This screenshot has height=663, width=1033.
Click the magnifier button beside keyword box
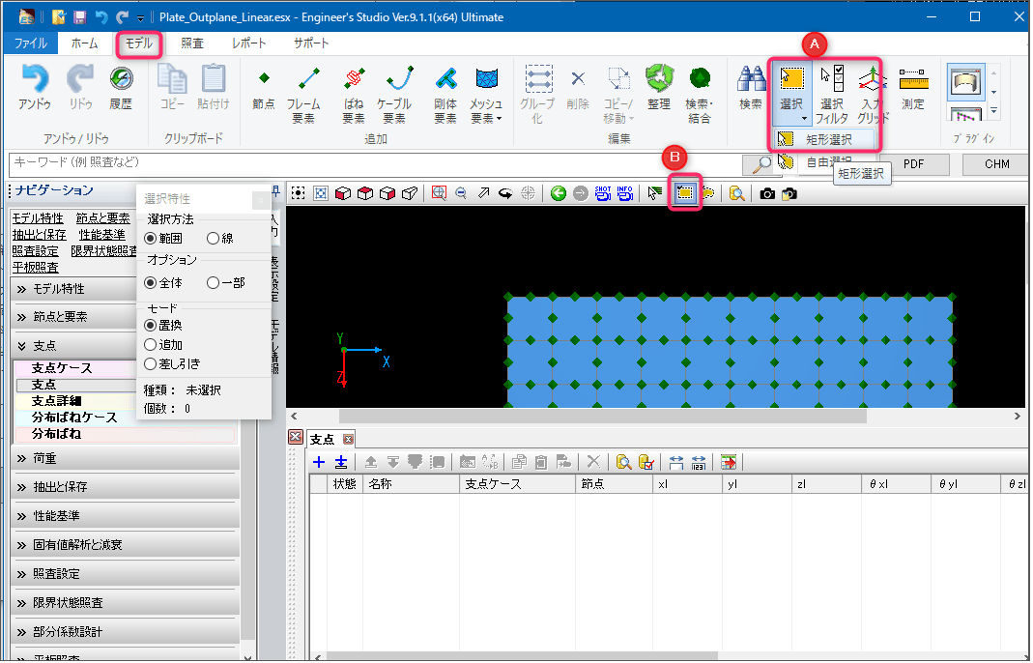pos(760,164)
